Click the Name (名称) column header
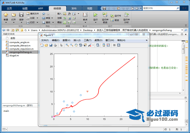The height and width of the screenshot is (133, 190). point(13,38)
